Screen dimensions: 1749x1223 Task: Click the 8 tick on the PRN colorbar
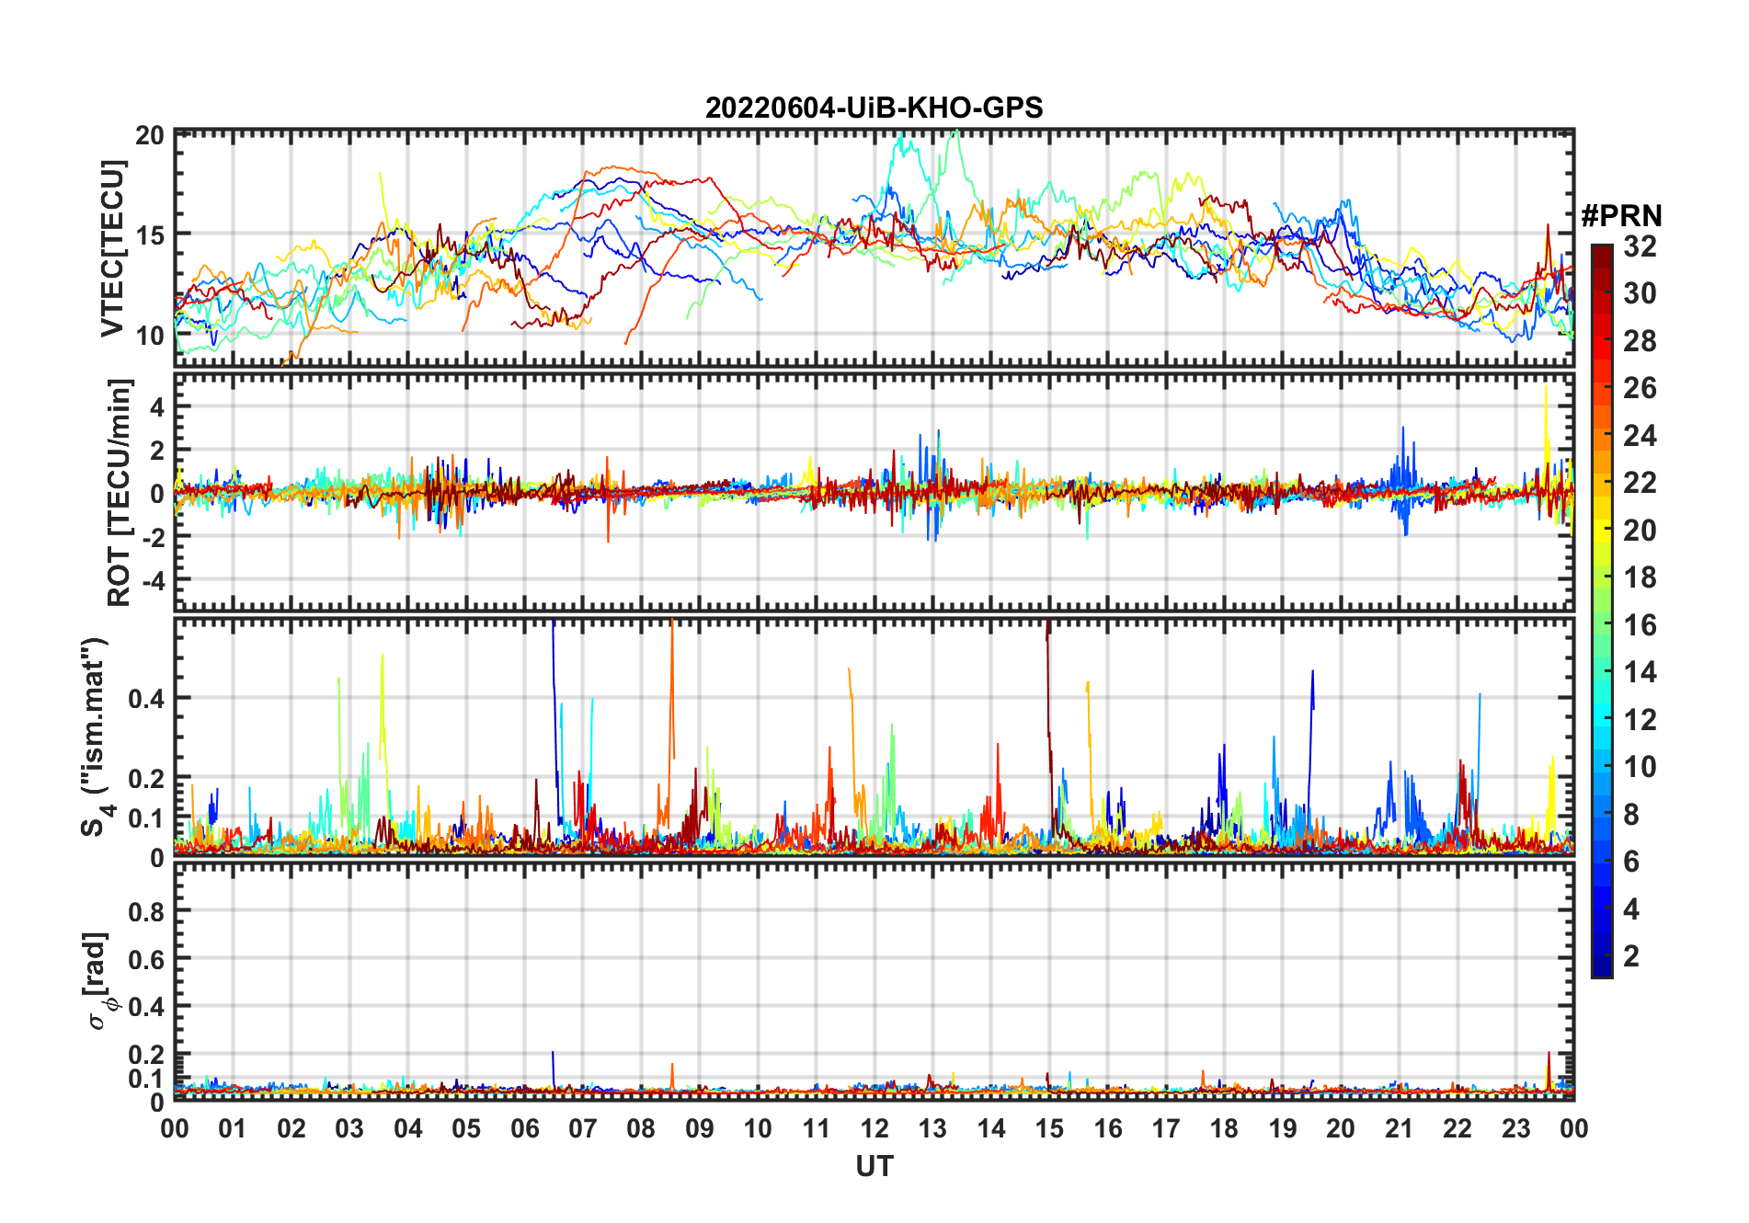point(1631,815)
